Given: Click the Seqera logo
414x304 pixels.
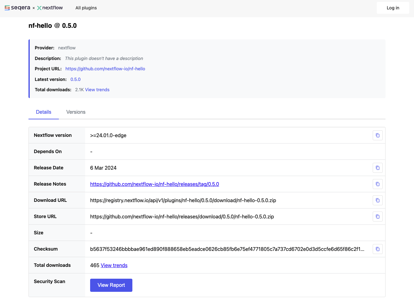Looking at the screenshot, I should click(x=17, y=7).
